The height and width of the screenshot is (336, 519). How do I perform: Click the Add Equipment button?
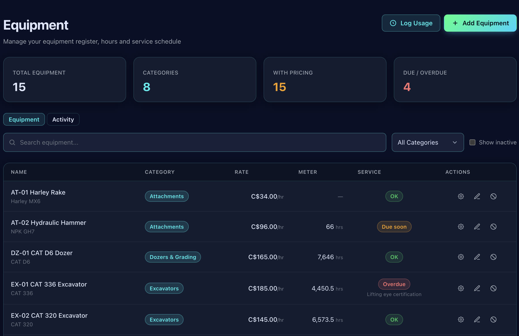(x=480, y=23)
